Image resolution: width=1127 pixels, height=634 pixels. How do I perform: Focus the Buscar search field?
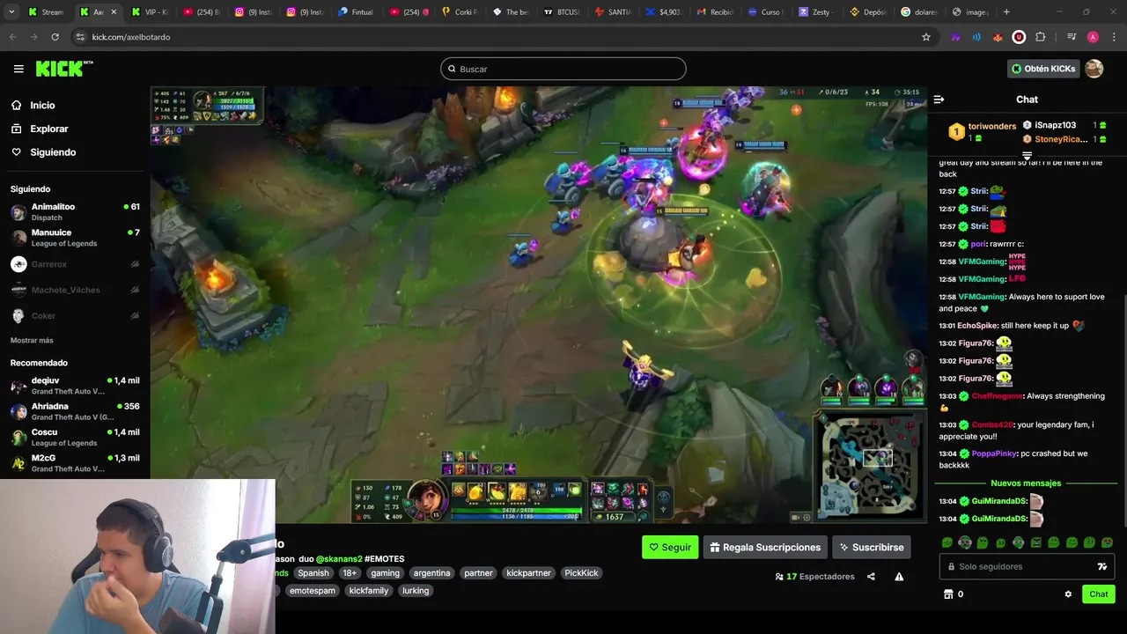click(x=563, y=69)
